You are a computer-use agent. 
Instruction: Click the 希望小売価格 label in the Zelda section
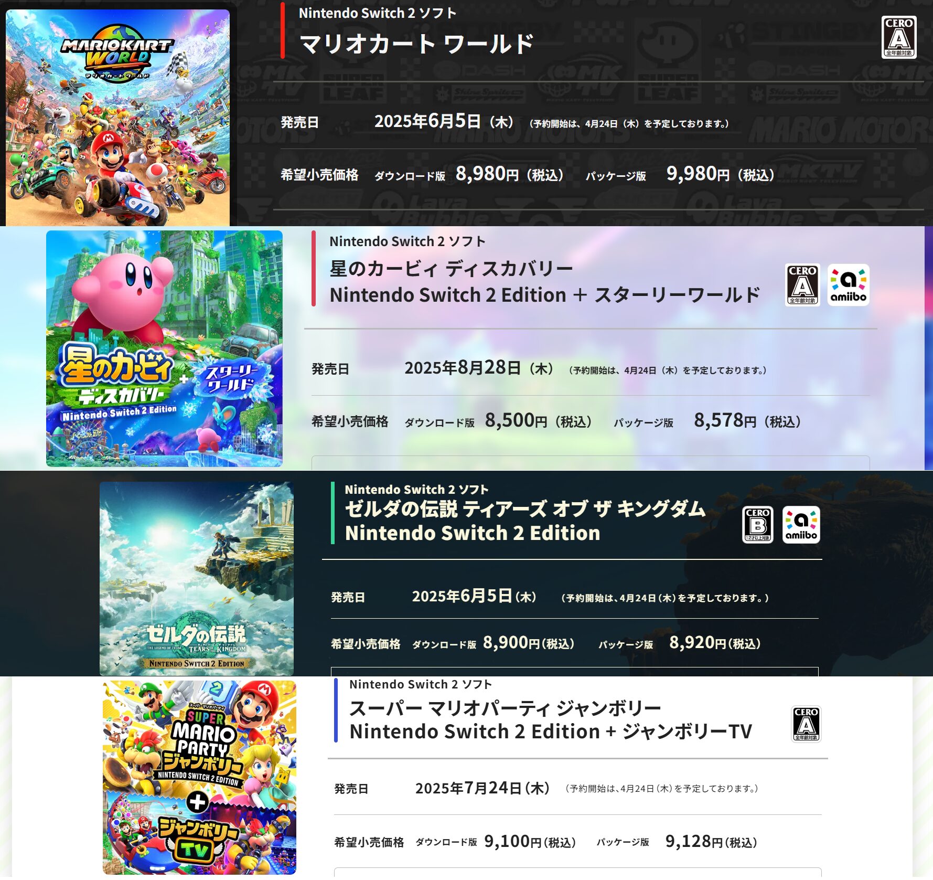366,644
